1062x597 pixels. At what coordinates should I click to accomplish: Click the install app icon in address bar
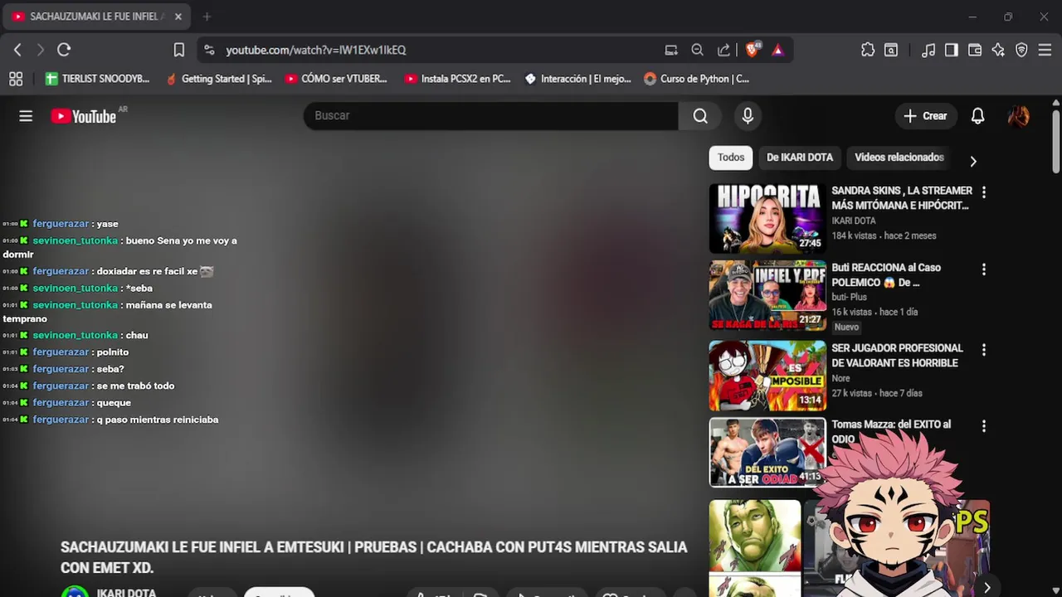pos(671,50)
